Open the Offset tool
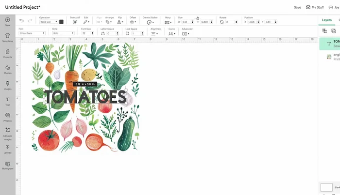340x195 pixels. 133,22
